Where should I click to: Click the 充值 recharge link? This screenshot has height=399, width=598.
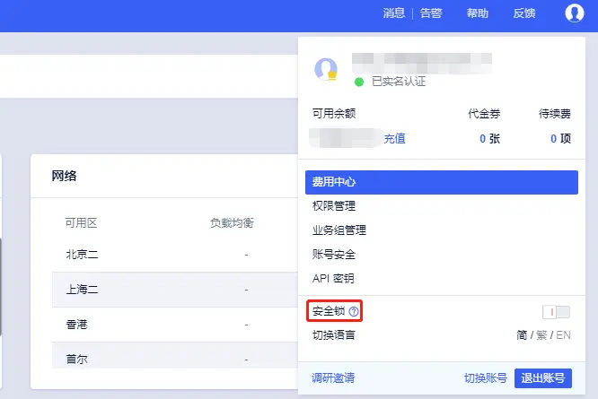point(394,138)
